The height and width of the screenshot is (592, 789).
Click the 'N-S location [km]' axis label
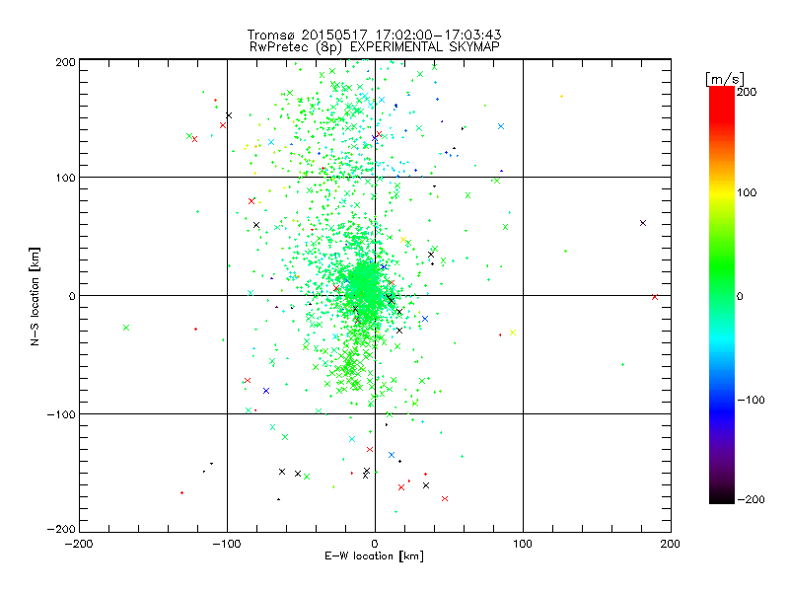click(35, 297)
